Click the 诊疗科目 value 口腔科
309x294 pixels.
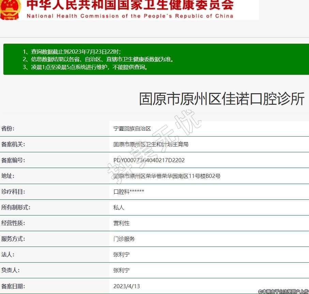click(128, 192)
